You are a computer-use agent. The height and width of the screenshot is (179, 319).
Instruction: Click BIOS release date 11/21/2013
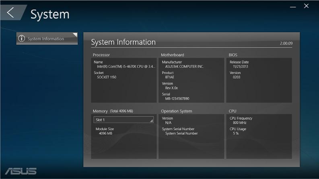click(x=240, y=67)
